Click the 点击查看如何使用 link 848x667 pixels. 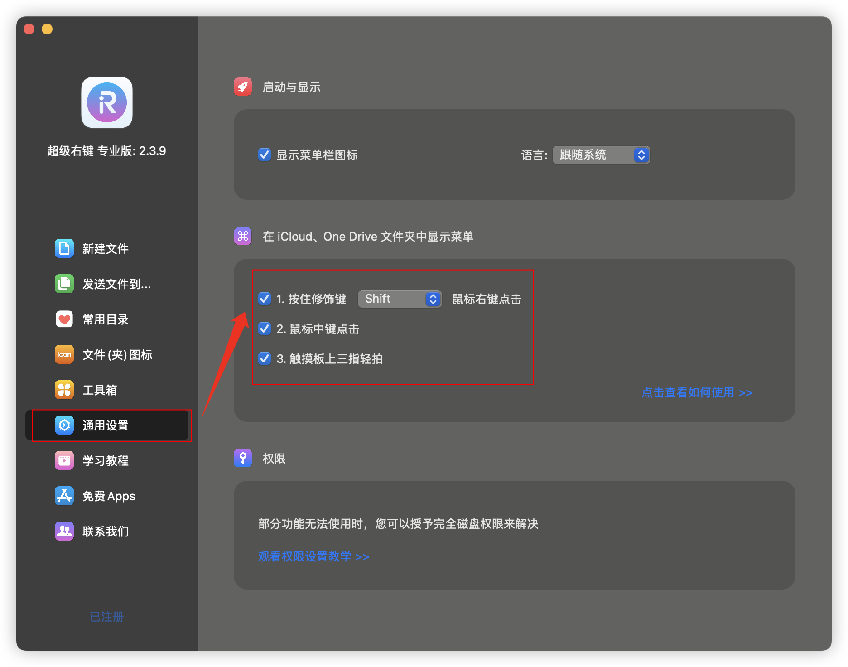pyautogui.click(x=697, y=392)
